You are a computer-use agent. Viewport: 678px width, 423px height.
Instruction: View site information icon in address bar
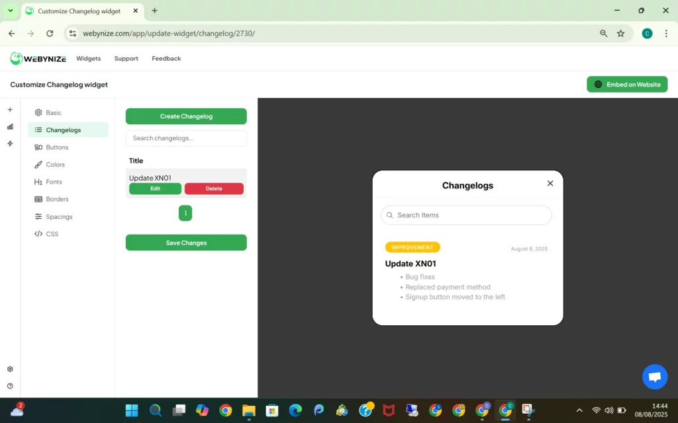[x=73, y=33]
